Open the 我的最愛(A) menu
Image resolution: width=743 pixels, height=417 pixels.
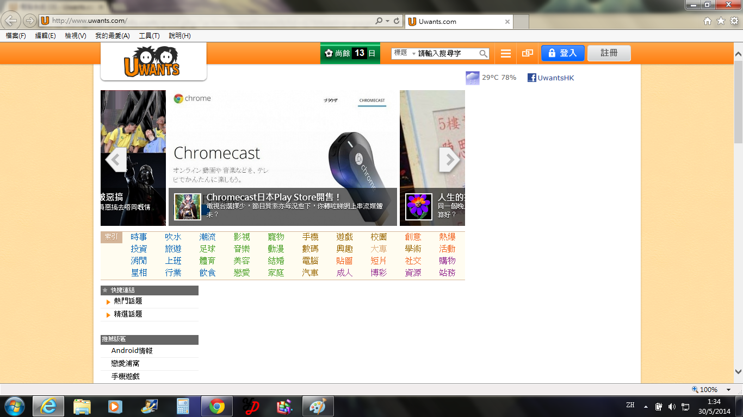click(x=113, y=36)
